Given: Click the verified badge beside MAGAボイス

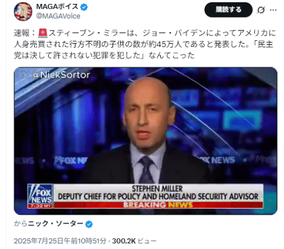Looking at the screenshot, I should [x=84, y=7].
